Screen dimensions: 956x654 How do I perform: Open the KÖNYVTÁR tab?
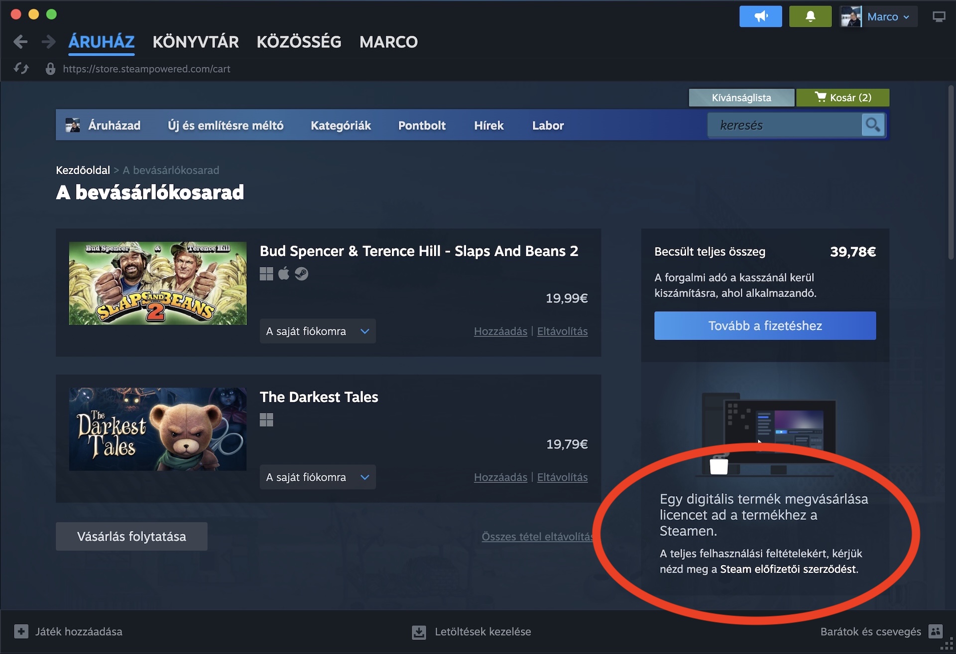(x=195, y=42)
